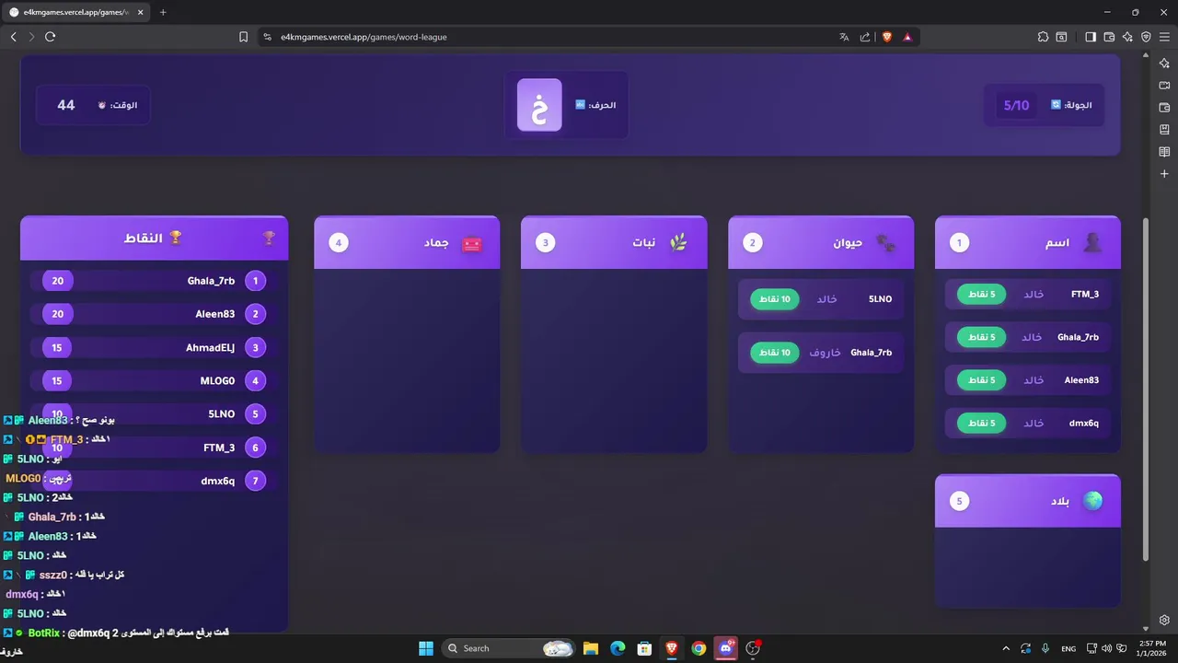This screenshot has width=1178, height=663.
Task: Click dmx6q's answer row in اسم card
Action: coord(1028,424)
